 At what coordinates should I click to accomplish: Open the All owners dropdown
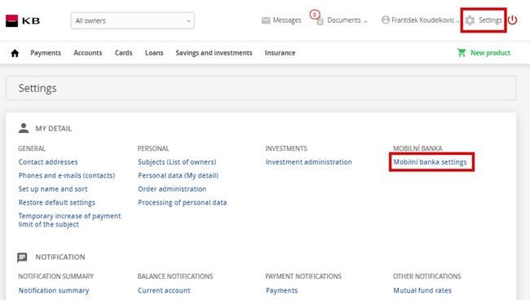coord(132,20)
